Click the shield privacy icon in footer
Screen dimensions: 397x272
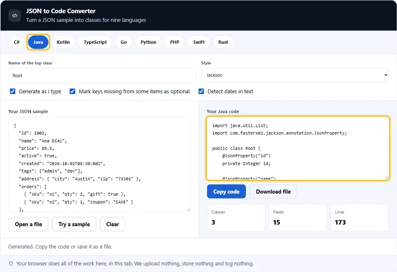coord(11,264)
